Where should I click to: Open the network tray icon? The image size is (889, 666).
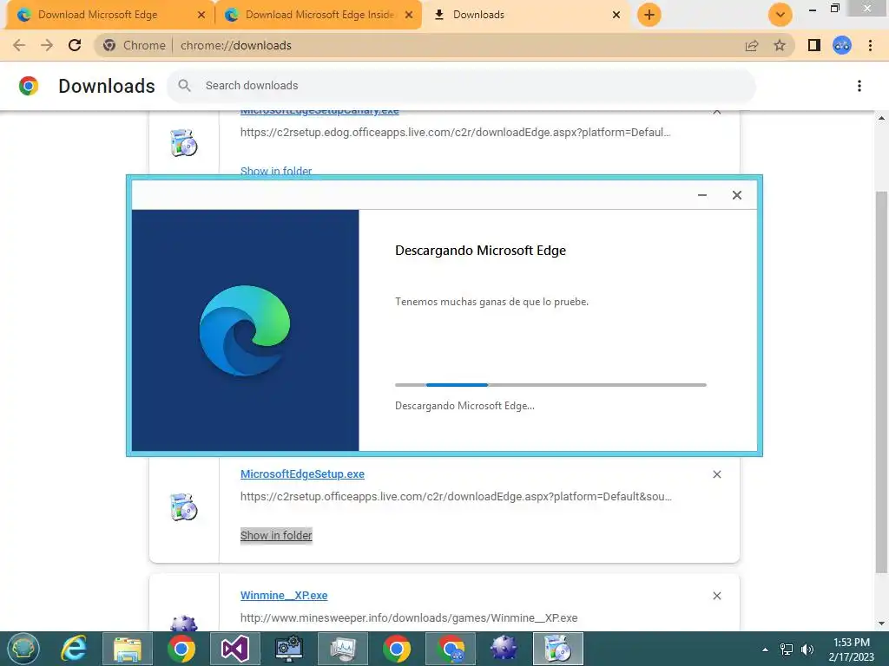[787, 650]
